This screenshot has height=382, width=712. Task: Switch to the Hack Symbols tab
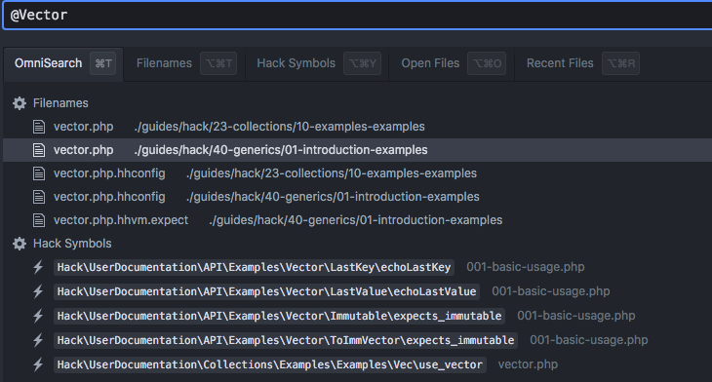coord(318,63)
